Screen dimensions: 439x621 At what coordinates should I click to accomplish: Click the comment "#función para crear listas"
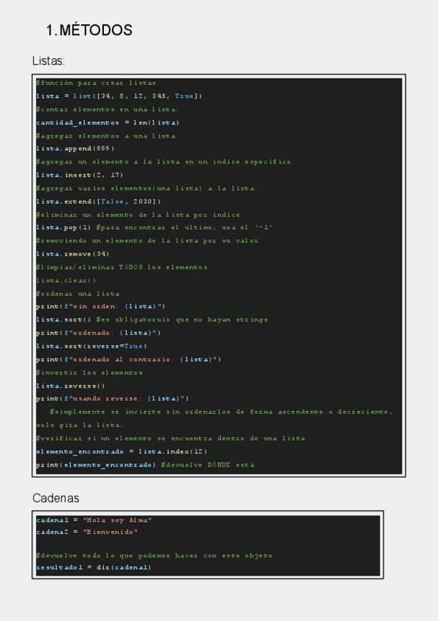click(95, 83)
